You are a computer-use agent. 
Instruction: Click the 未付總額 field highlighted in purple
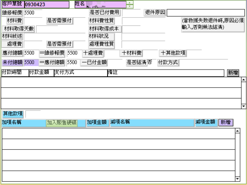click(x=31, y=62)
